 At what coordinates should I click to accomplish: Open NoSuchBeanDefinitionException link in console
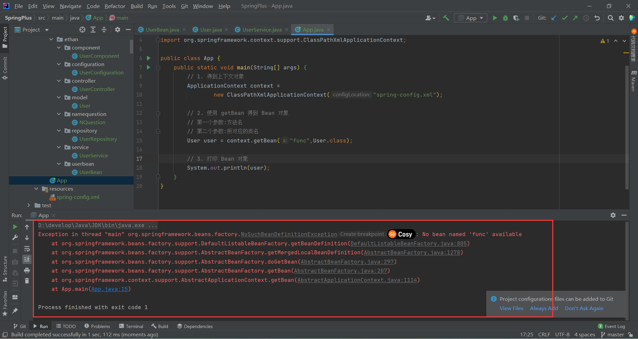pos(289,234)
